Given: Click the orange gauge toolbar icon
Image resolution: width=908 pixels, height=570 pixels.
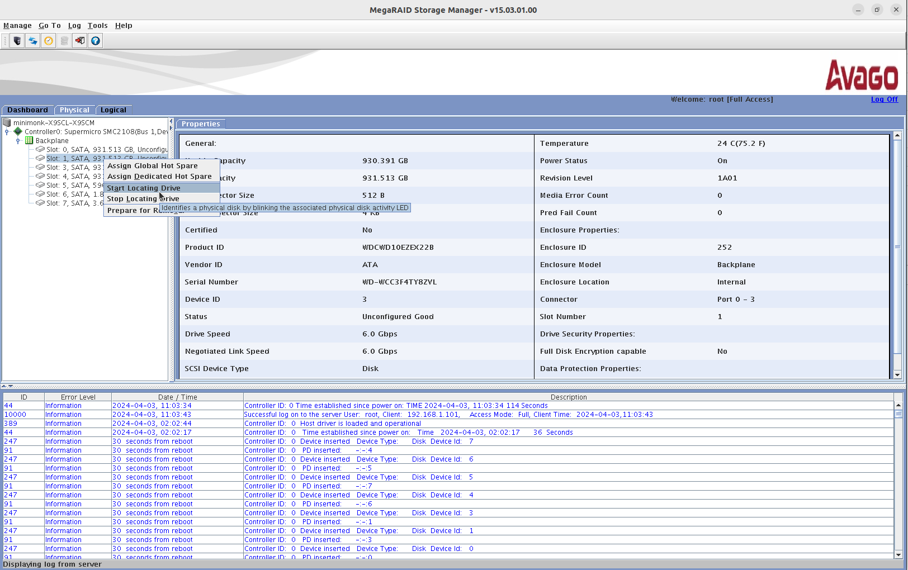Looking at the screenshot, I should point(49,41).
